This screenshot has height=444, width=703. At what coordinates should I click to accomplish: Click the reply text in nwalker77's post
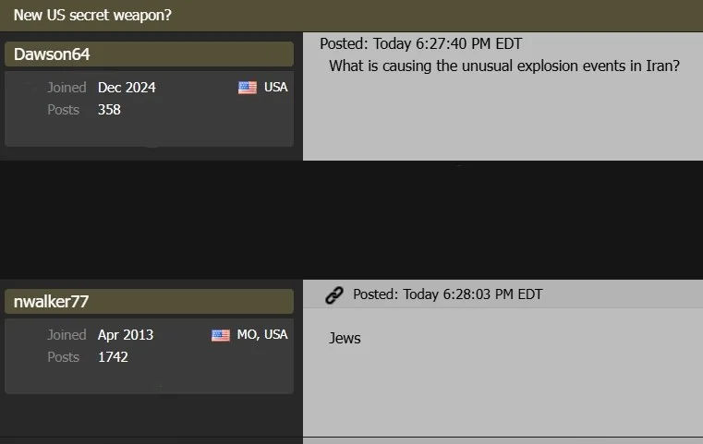(345, 339)
